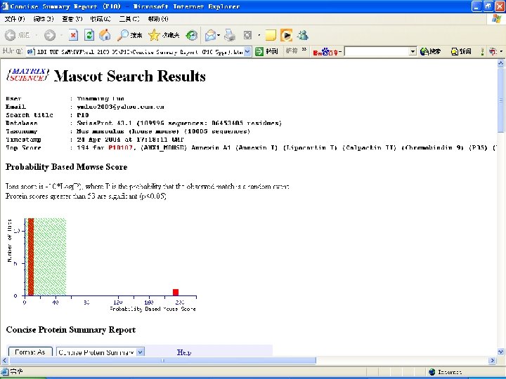Go to the Home page
The image size is (506, 379).
[105, 35]
